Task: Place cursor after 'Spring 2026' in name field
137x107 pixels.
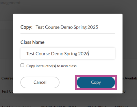Action: tap(89, 54)
